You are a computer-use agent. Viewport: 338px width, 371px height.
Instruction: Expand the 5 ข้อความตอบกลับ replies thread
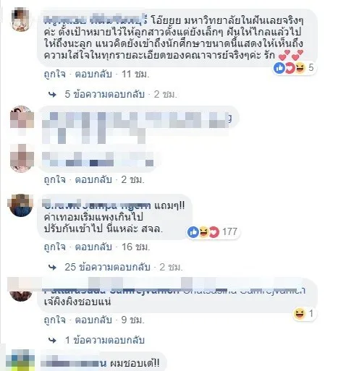tap(104, 94)
